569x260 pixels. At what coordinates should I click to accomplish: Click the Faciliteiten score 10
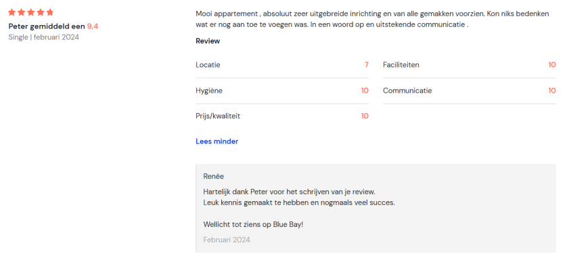pos(552,65)
